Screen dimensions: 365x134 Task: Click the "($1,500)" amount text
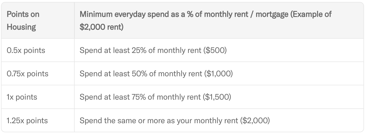pos(217,97)
